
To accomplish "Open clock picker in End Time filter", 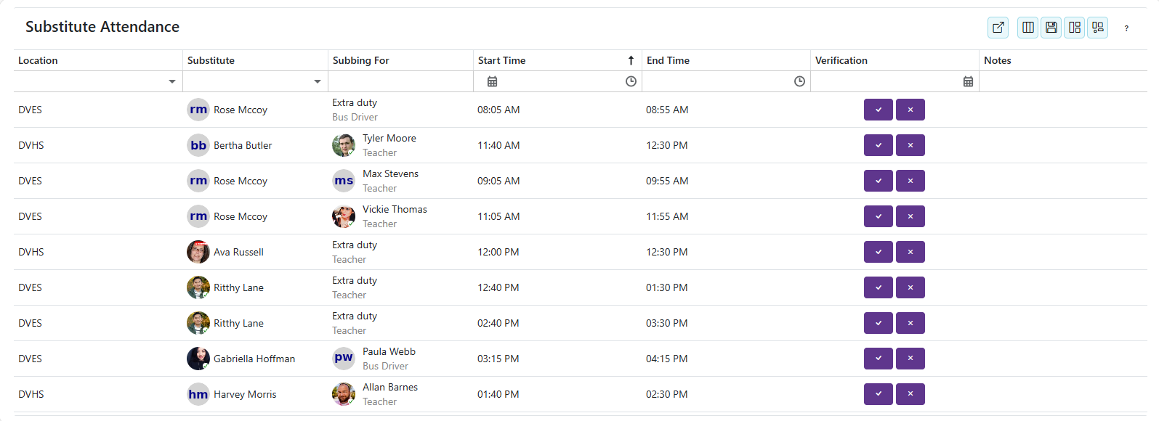I will 799,81.
